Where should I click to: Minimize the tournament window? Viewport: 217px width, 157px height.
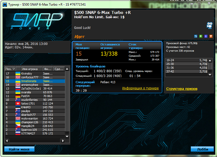[x=192, y=3]
